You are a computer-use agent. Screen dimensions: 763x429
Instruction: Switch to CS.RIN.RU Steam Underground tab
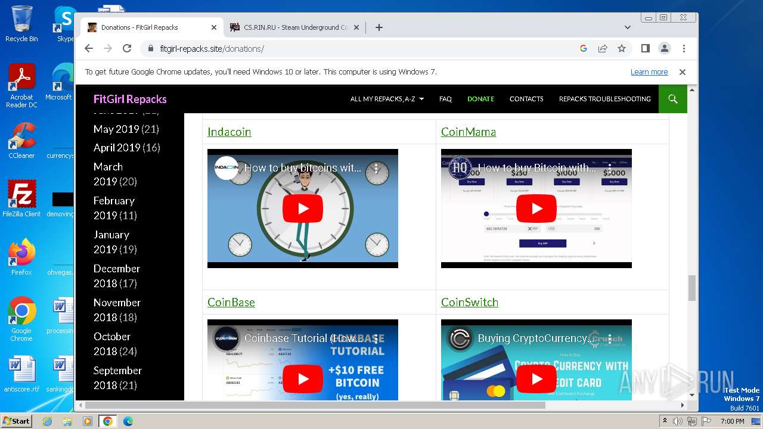[295, 27]
